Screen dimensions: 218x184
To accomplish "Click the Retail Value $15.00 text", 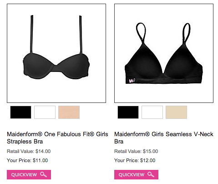I will [136, 151].
